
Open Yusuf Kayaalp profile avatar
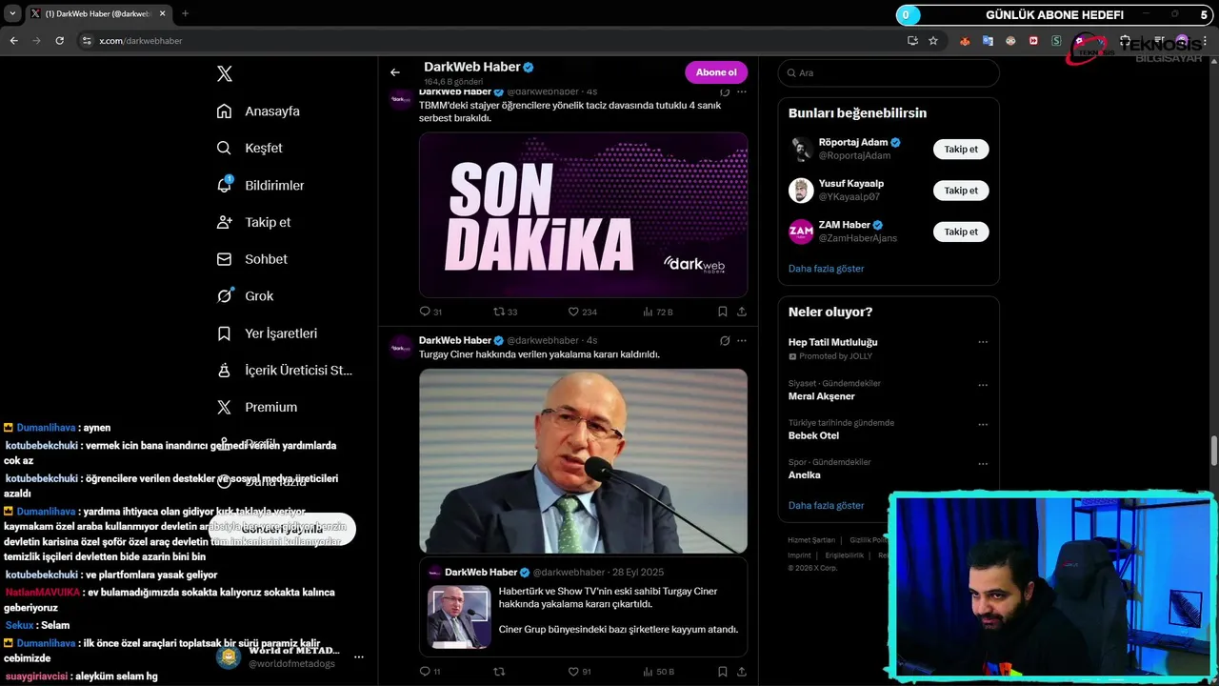(x=801, y=191)
